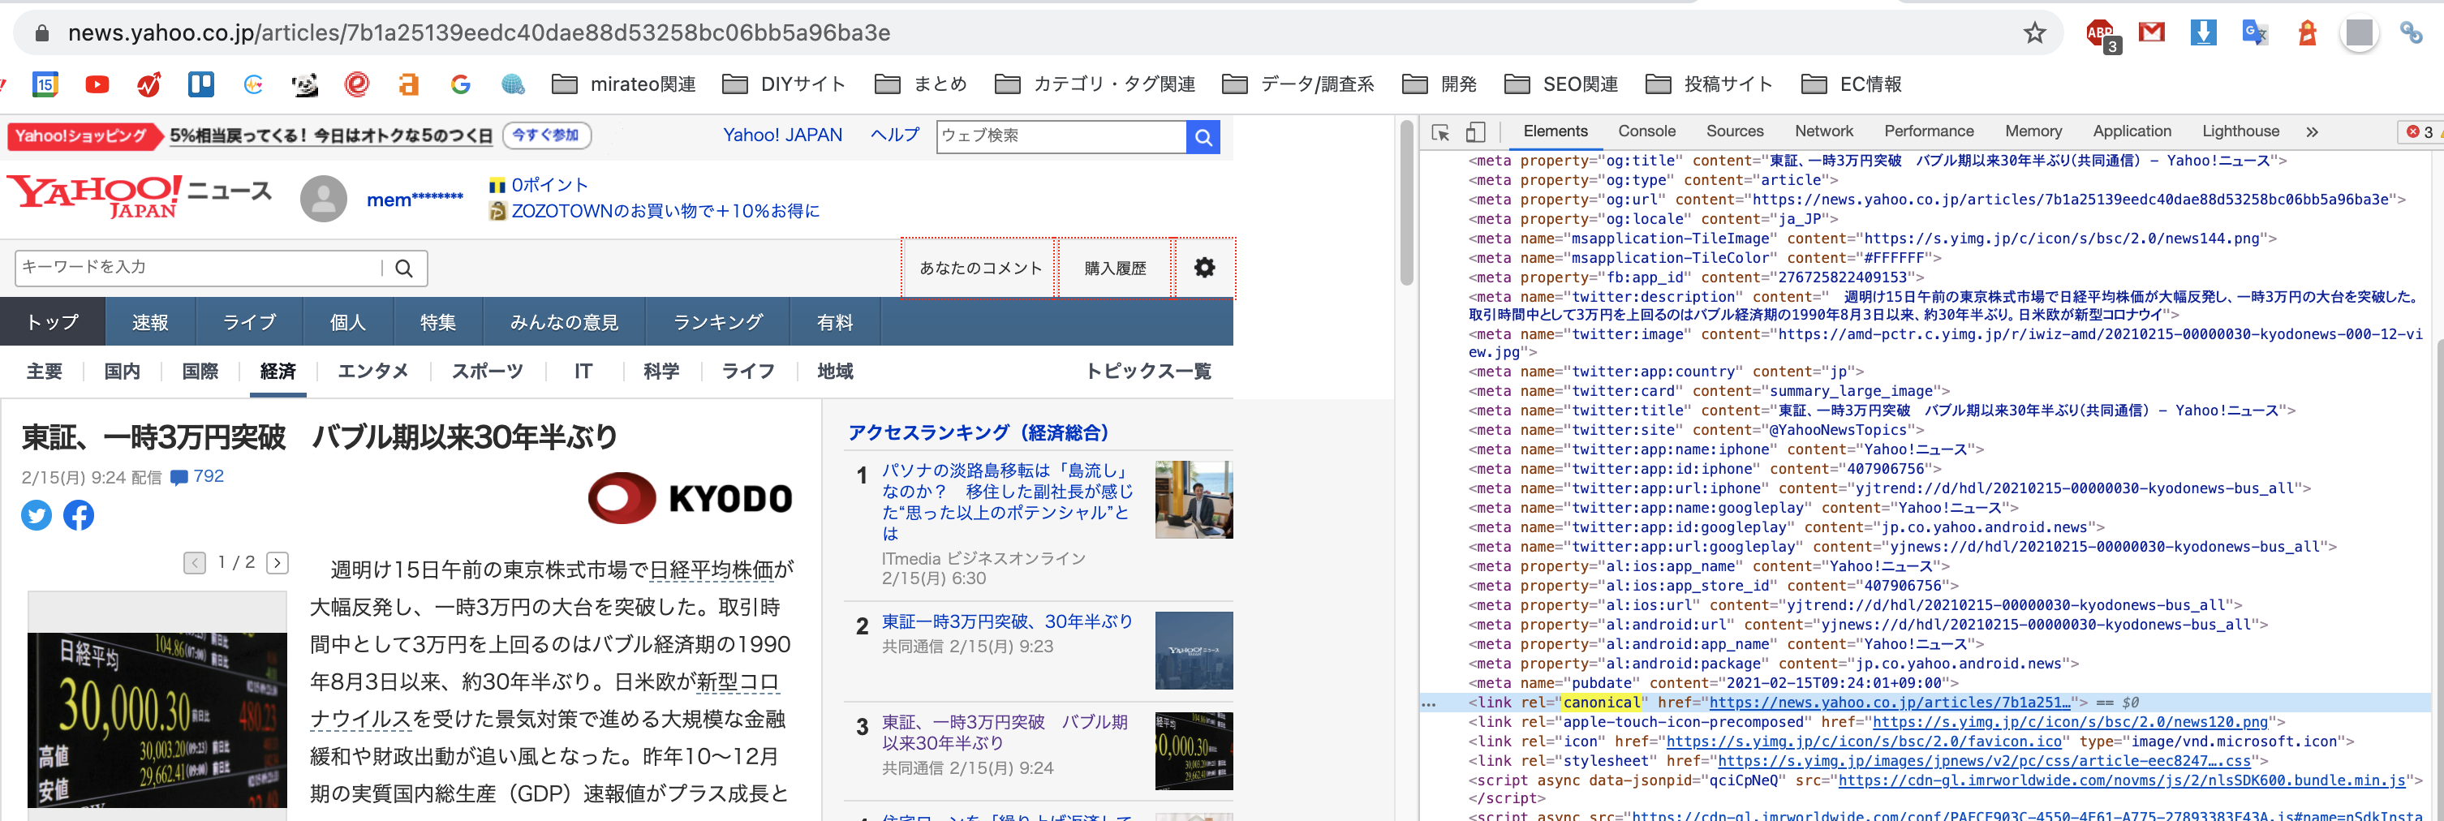Switch to the Console tab in DevTools
The height and width of the screenshot is (821, 2444).
point(1646,131)
